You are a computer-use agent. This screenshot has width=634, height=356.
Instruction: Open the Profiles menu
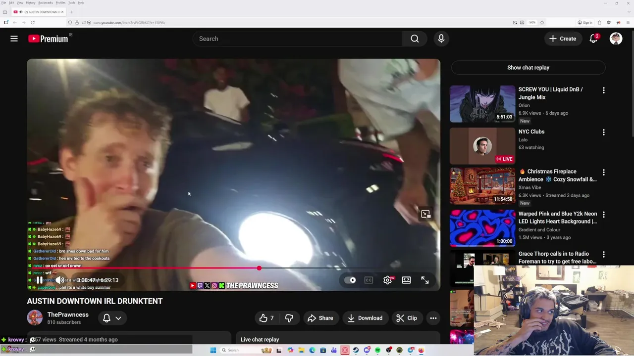60,2
